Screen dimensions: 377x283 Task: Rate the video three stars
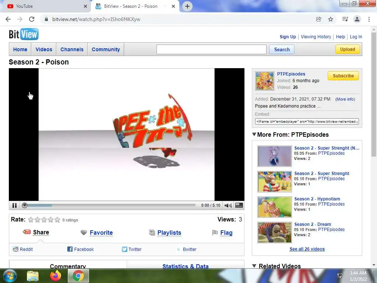[x=44, y=220]
